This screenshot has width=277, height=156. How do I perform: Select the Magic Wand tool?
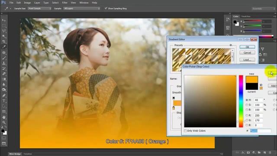pyautogui.click(x=4, y=36)
